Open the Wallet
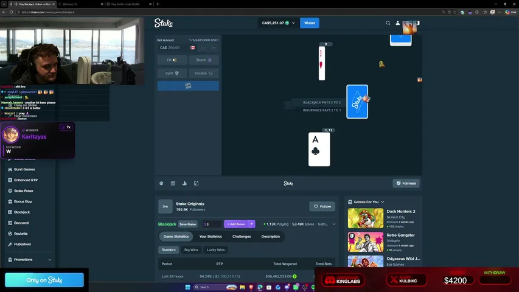Image resolution: width=519 pixels, height=292 pixels. [310, 23]
